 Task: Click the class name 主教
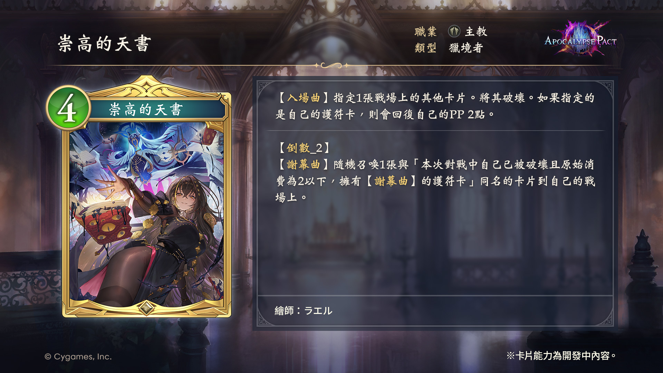(x=476, y=31)
